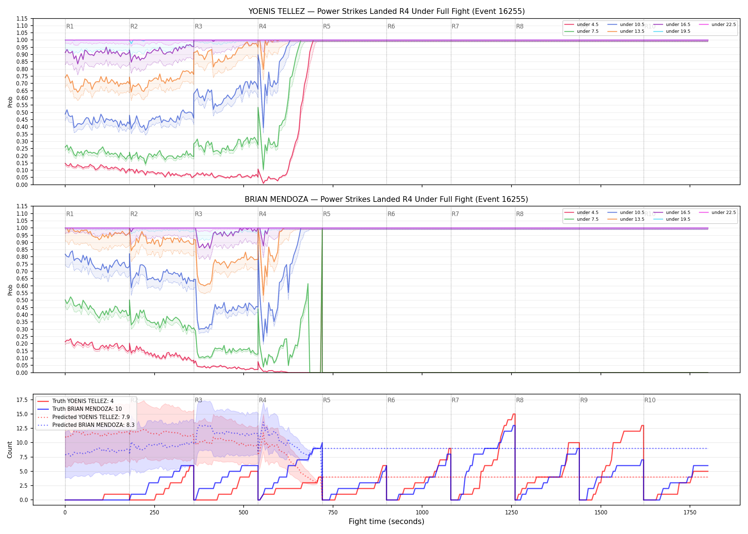Click the R2 round marker in Mendoza chart
The width and height of the screenshot is (748, 534).
point(134,214)
